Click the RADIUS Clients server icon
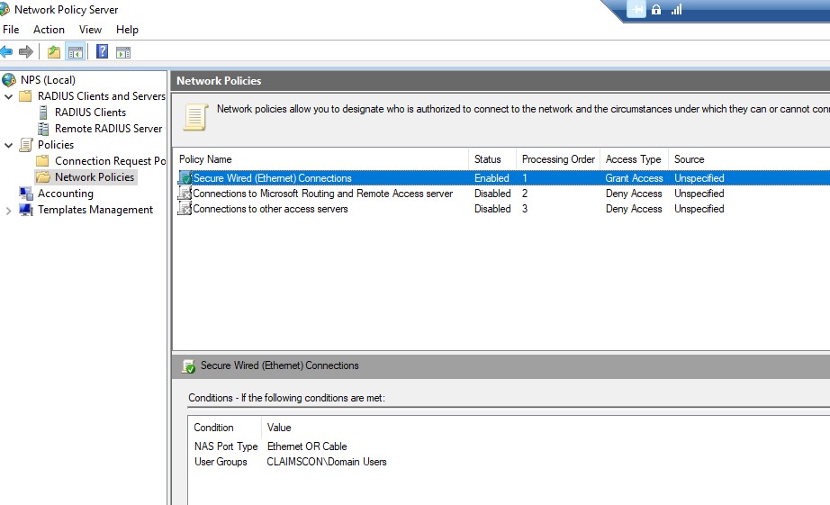 43,113
